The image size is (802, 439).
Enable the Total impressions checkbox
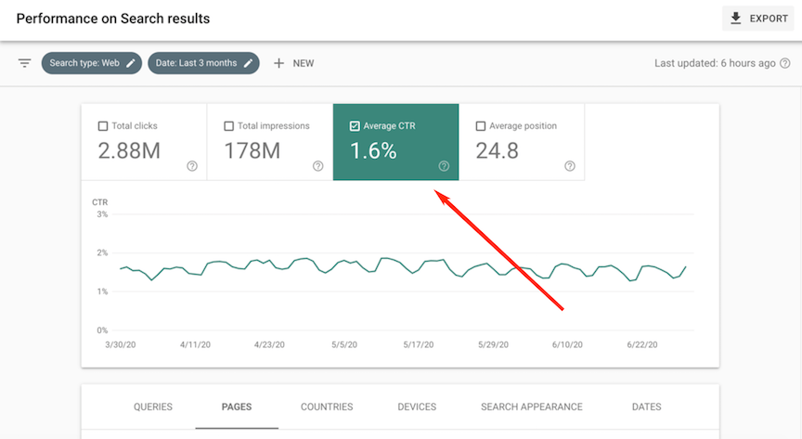click(x=229, y=126)
